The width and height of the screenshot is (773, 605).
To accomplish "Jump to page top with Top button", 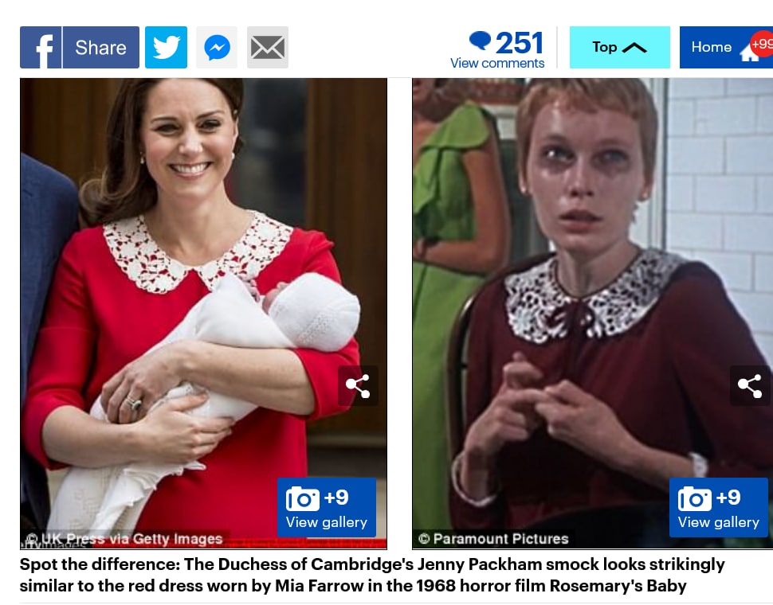I will pyautogui.click(x=620, y=47).
